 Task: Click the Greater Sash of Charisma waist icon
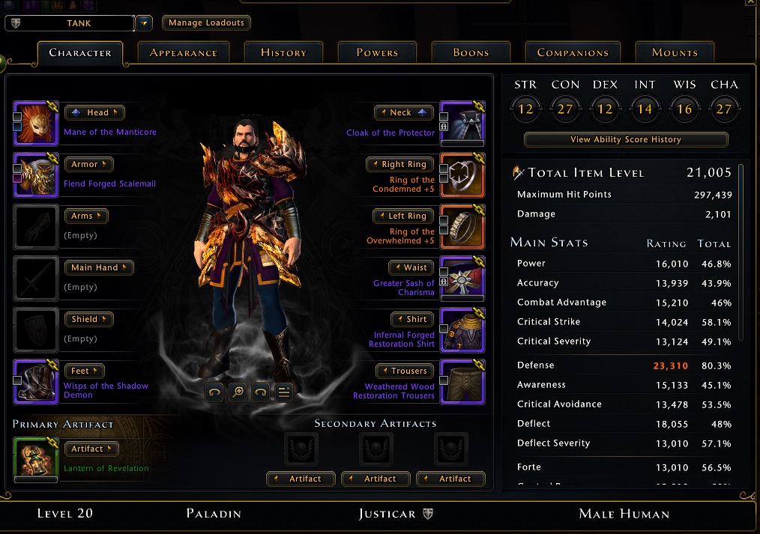(462, 279)
